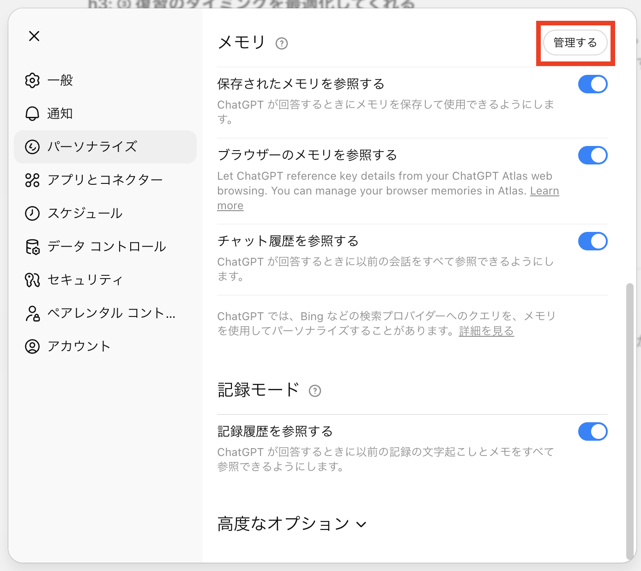Click the help icon beside 記録モード heading
Image resolution: width=641 pixels, height=571 pixels.
pos(315,391)
